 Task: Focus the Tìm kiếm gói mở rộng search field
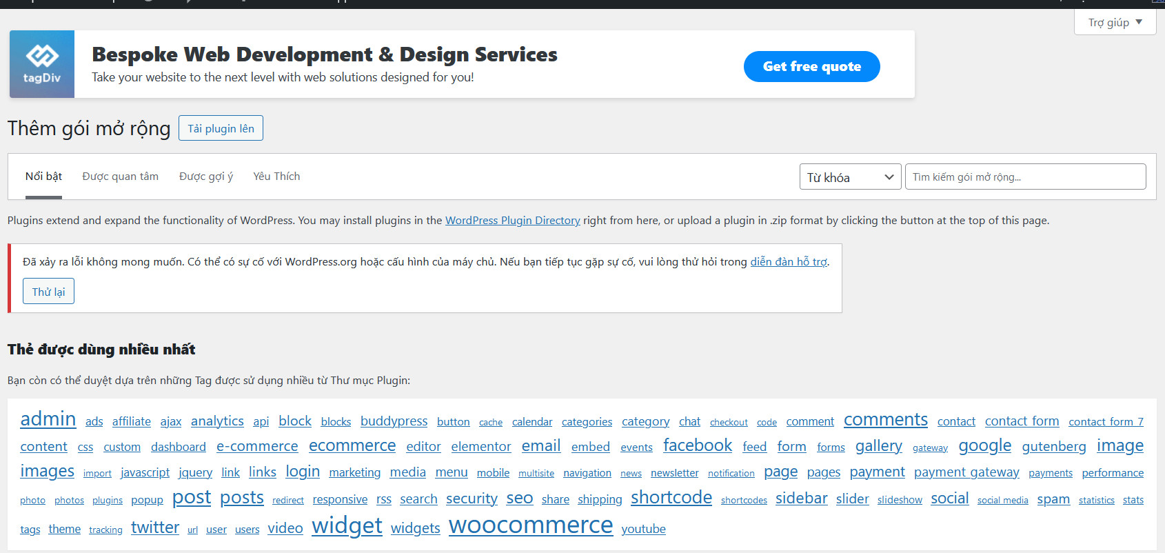(1025, 177)
